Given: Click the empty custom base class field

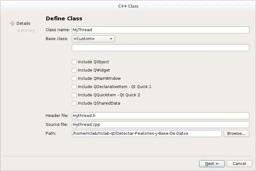Looking at the screenshot, I should tap(160, 48).
